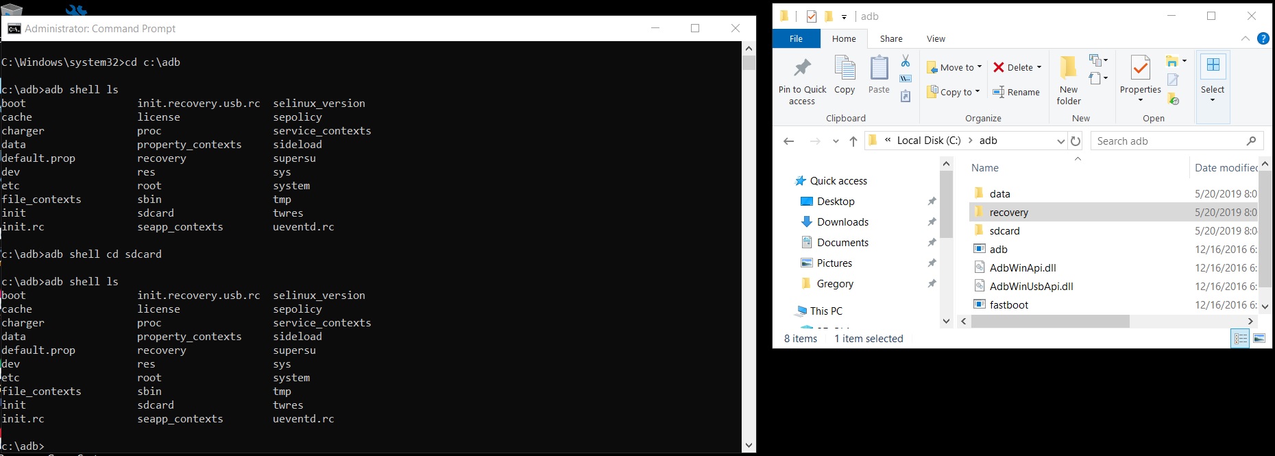Click Properties checkmark icon in Quick Access Toolbar
Screen dimensions: 1275x456
[x=812, y=16]
